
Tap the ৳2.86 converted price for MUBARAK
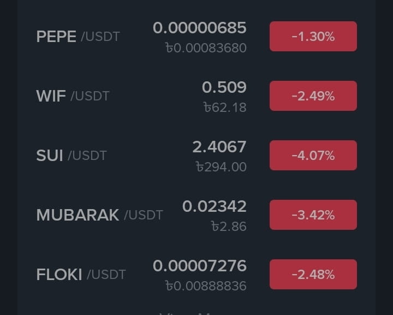coord(229,226)
